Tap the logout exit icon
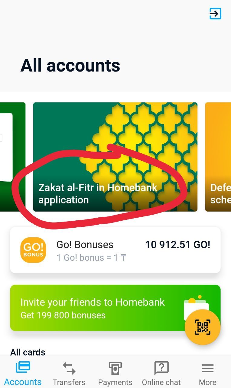 [215, 14]
